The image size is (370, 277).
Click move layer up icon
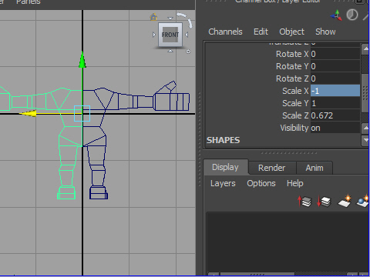(x=304, y=201)
